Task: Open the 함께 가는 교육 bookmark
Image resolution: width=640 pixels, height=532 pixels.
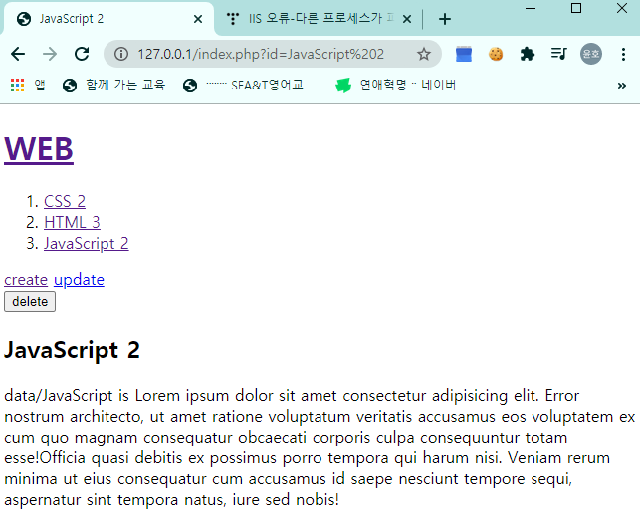Action: 113,86
